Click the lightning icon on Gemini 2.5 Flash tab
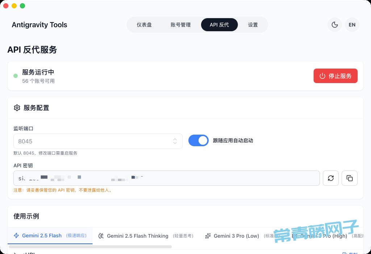371x254 pixels. pyautogui.click(x=17, y=236)
